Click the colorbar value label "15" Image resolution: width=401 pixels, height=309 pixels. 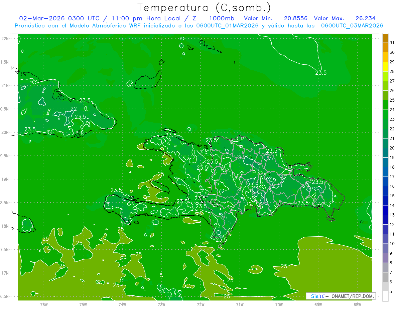tap(392, 196)
